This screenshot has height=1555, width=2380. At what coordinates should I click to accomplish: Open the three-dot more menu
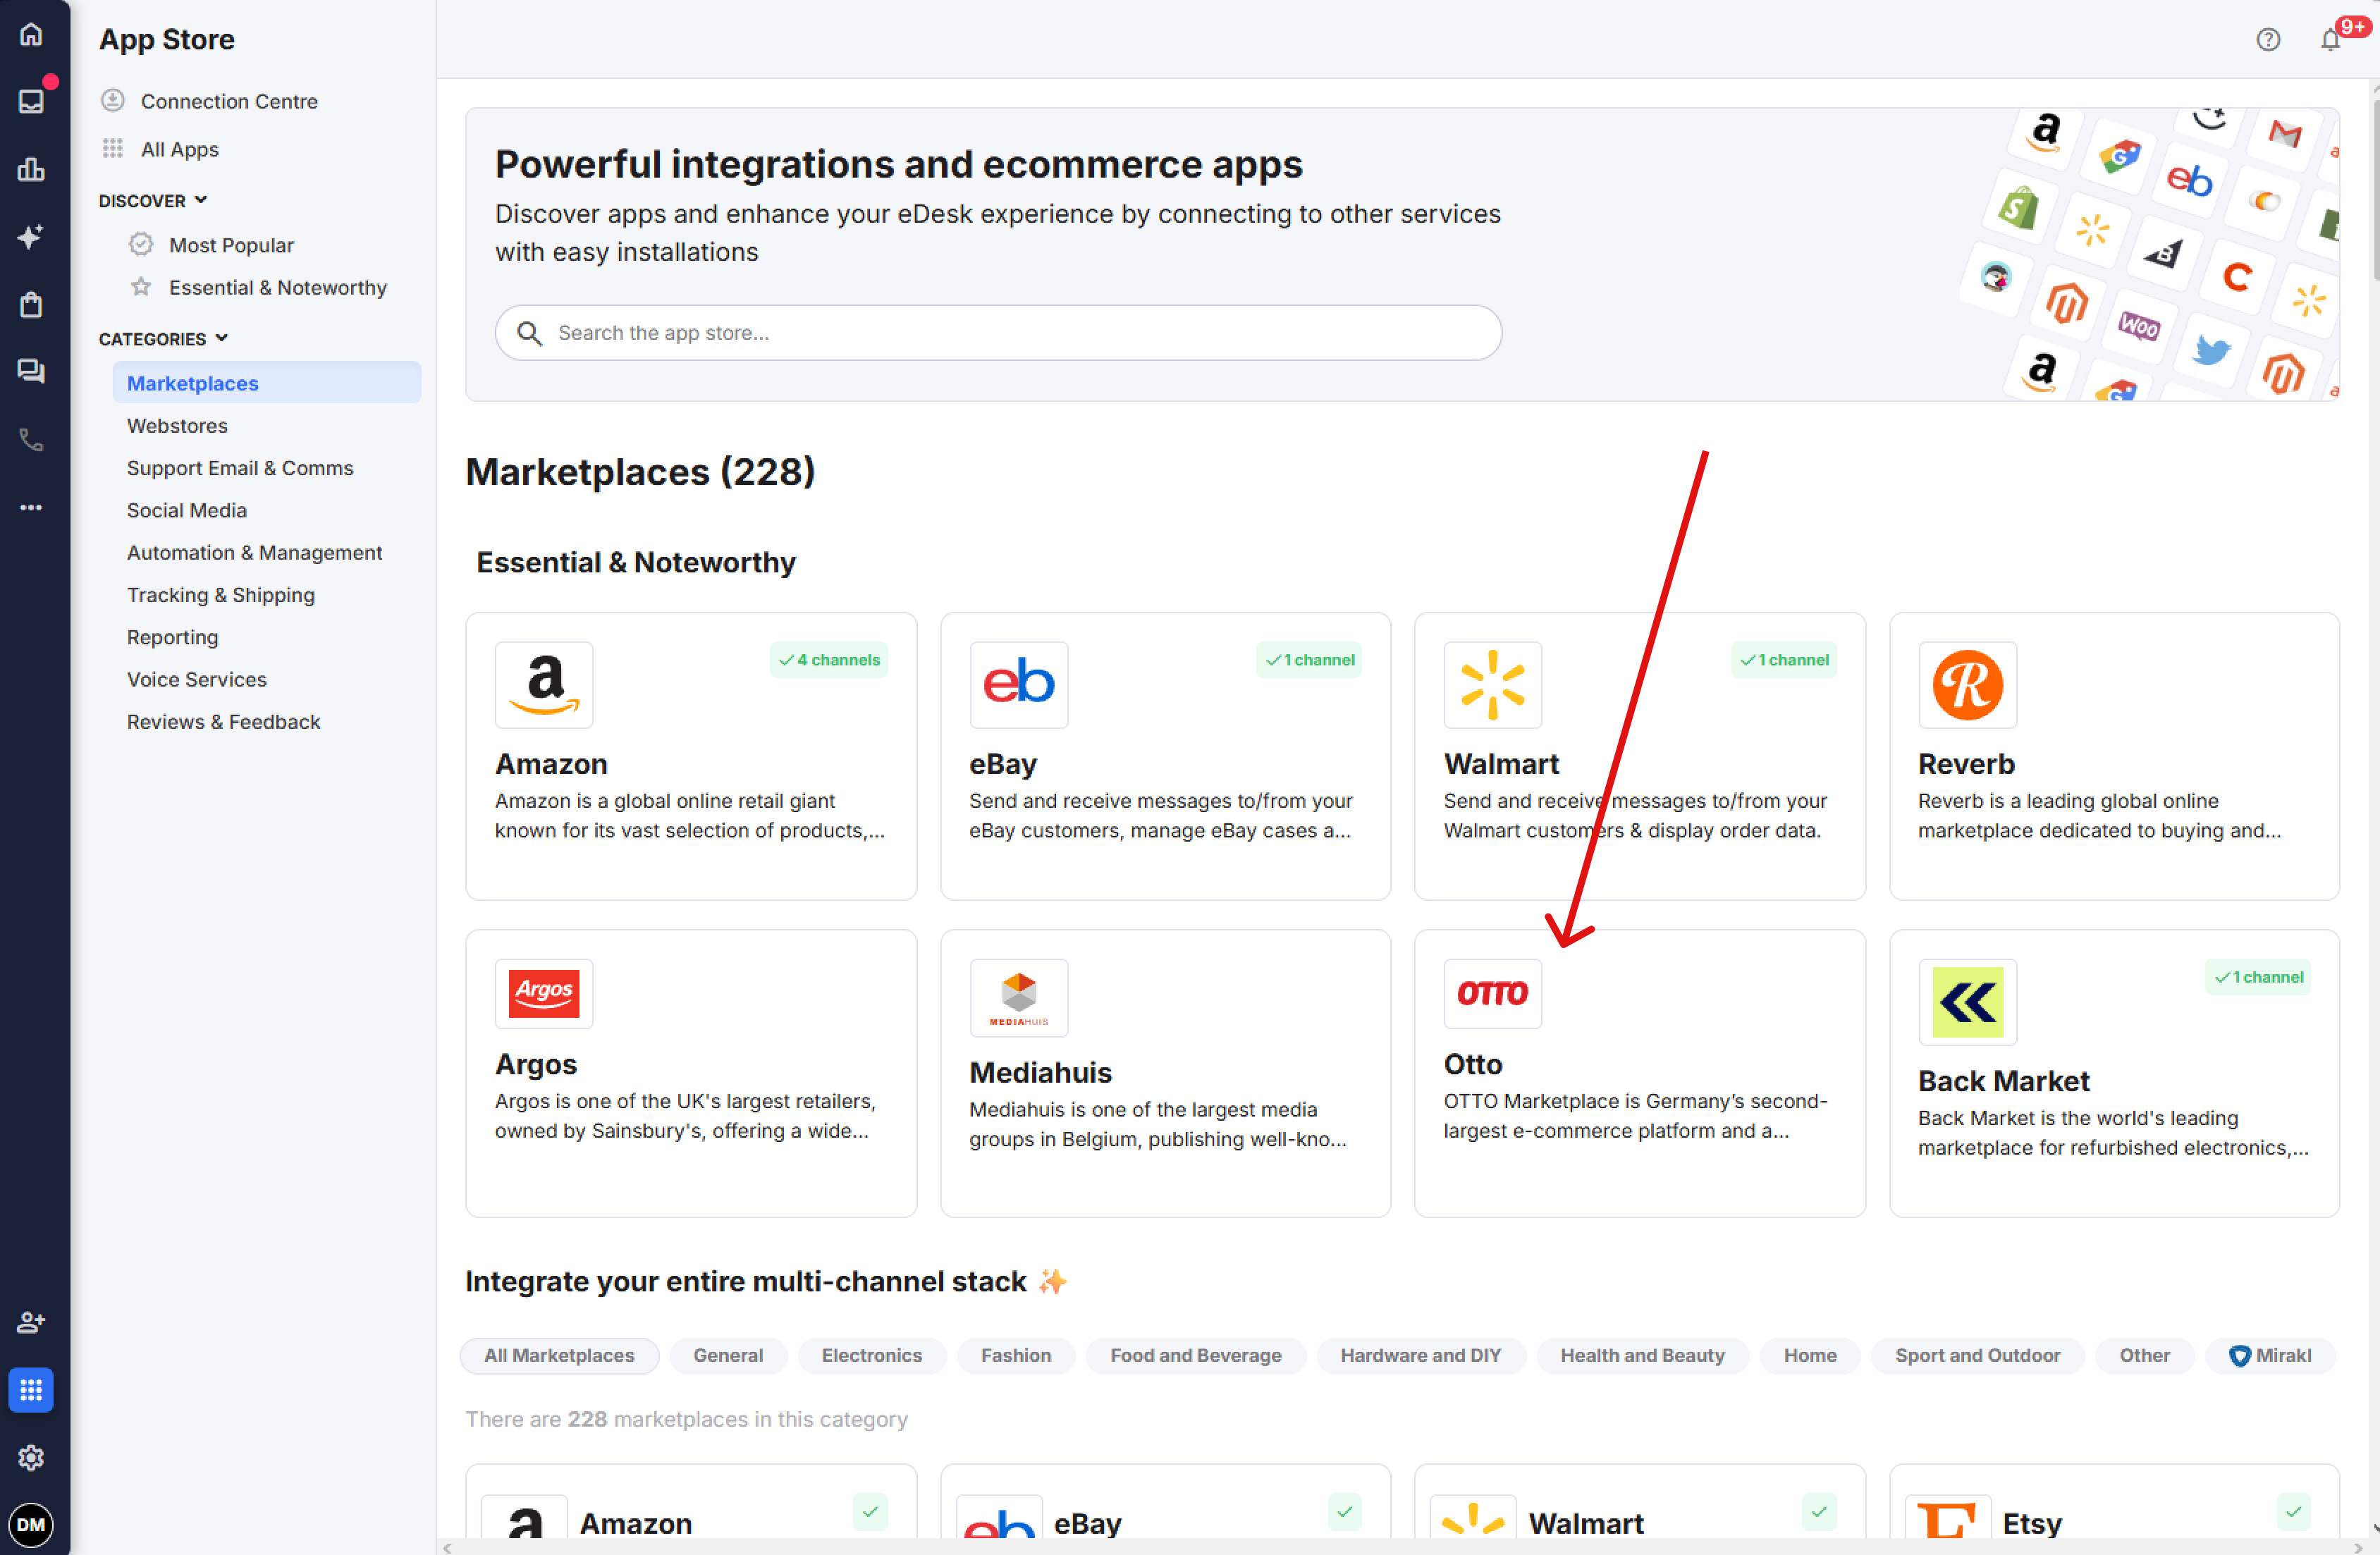point(31,507)
